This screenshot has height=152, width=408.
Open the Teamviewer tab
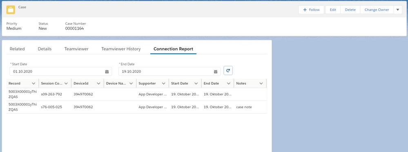point(76,49)
